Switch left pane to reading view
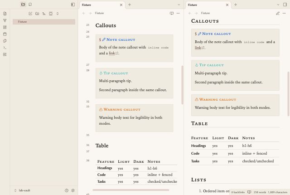 172,13
